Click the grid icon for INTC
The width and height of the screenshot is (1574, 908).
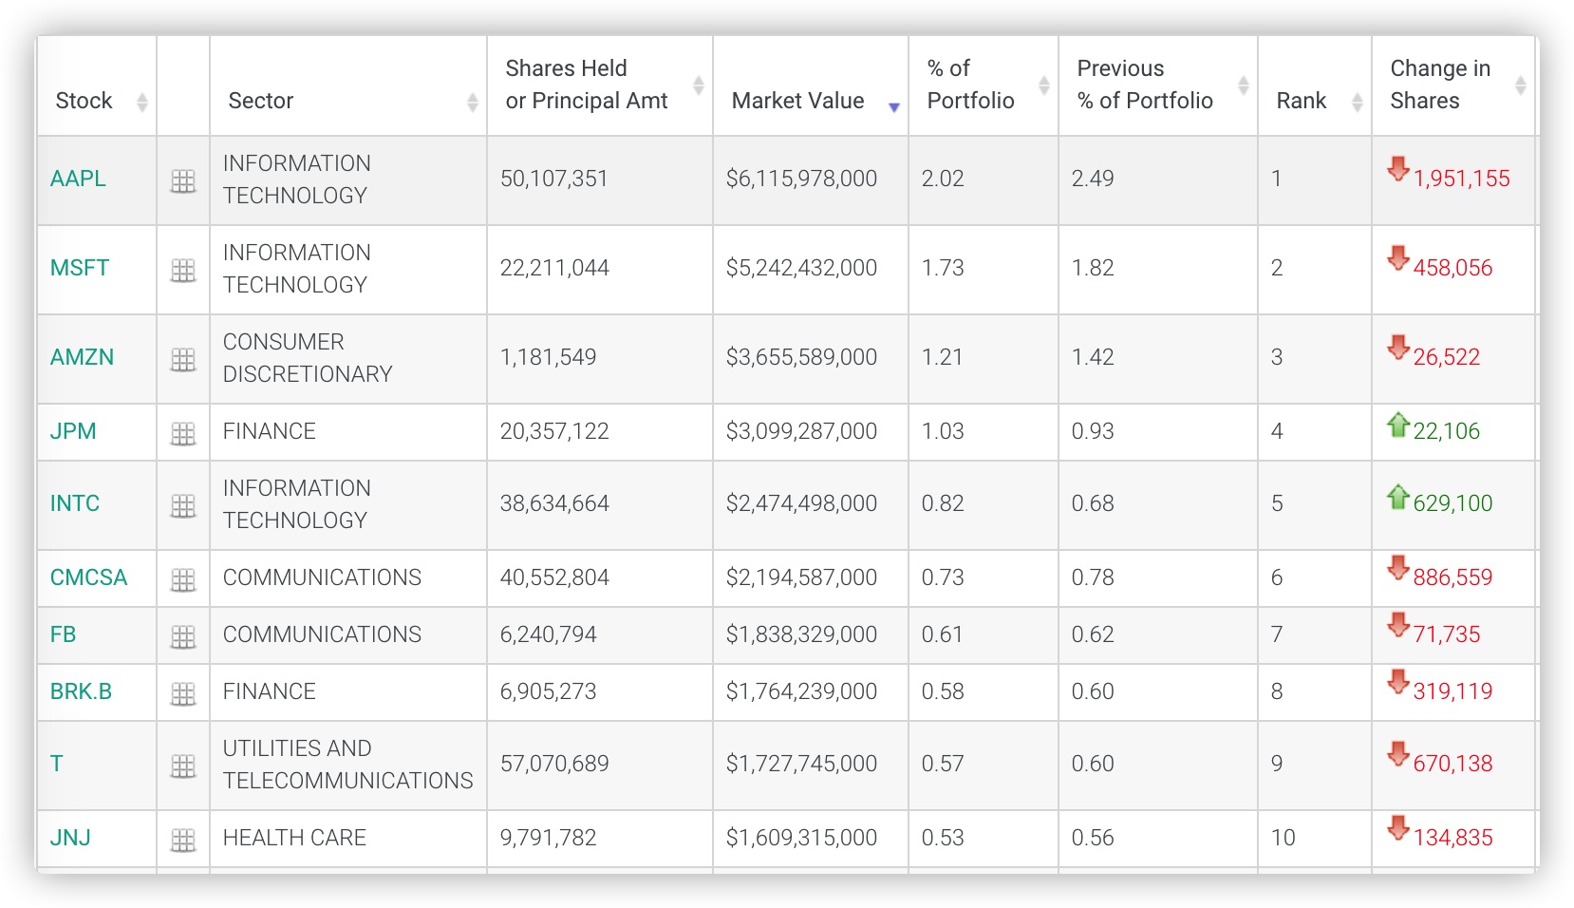[x=182, y=505]
